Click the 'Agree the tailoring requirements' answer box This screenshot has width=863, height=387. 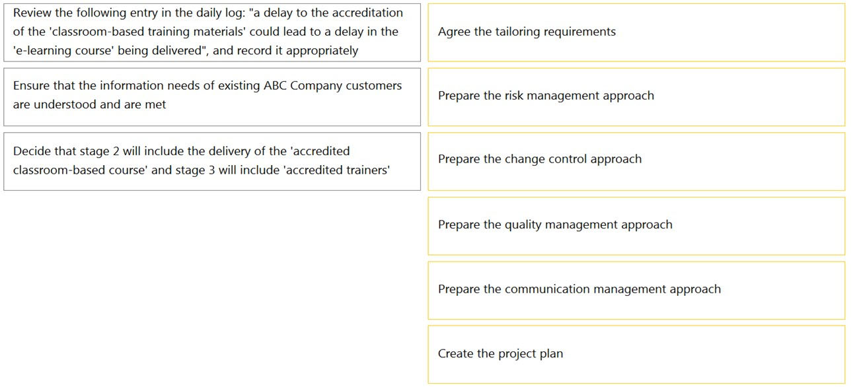[x=636, y=32]
